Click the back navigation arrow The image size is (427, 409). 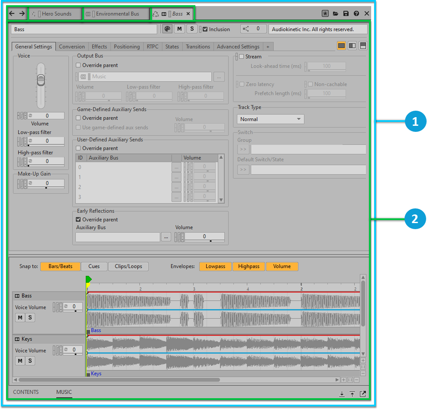pos(12,13)
